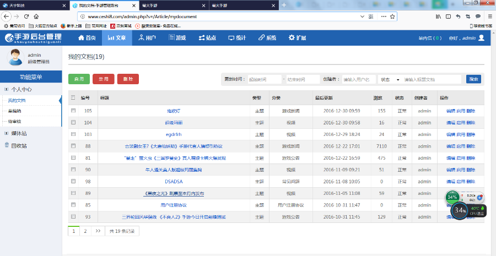Select the row checkbox for document 88

(73, 146)
